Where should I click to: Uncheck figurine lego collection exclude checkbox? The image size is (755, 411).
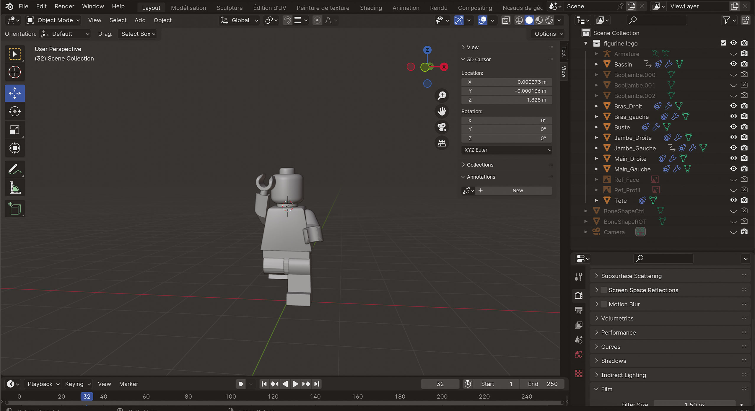click(x=723, y=43)
